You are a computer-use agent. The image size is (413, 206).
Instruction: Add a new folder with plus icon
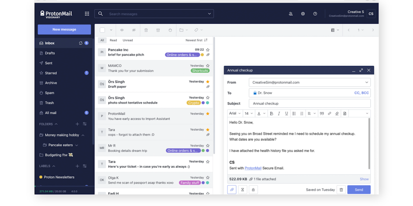77,124
